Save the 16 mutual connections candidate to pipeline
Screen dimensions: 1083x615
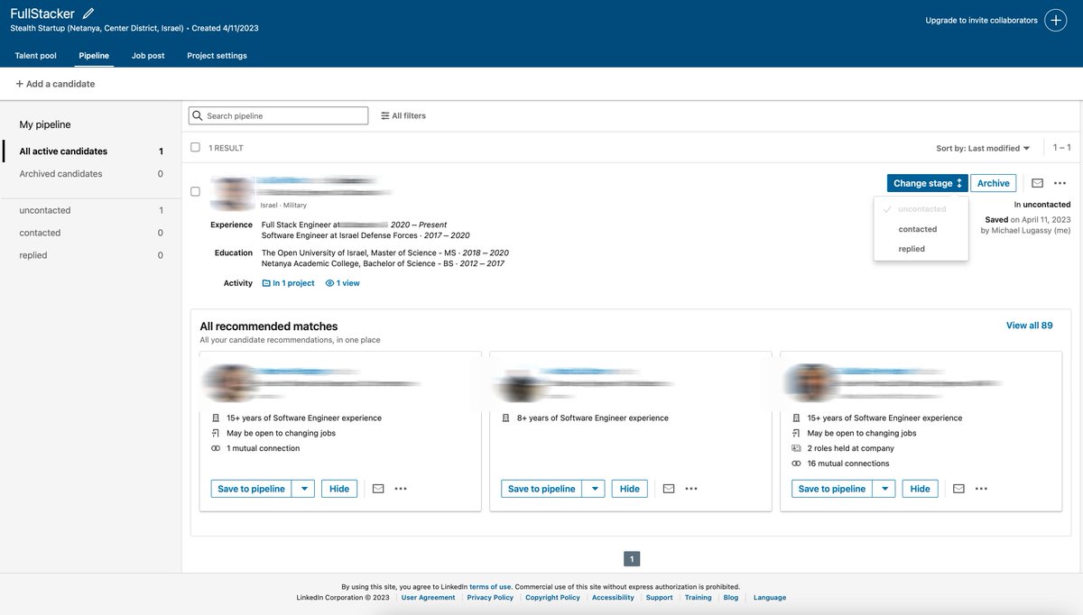tap(832, 489)
